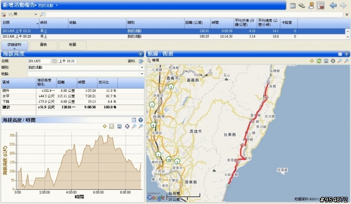Open the 類別 category dropdown showing 我的活動
This screenshot has height=204, width=351.
tap(142, 67)
